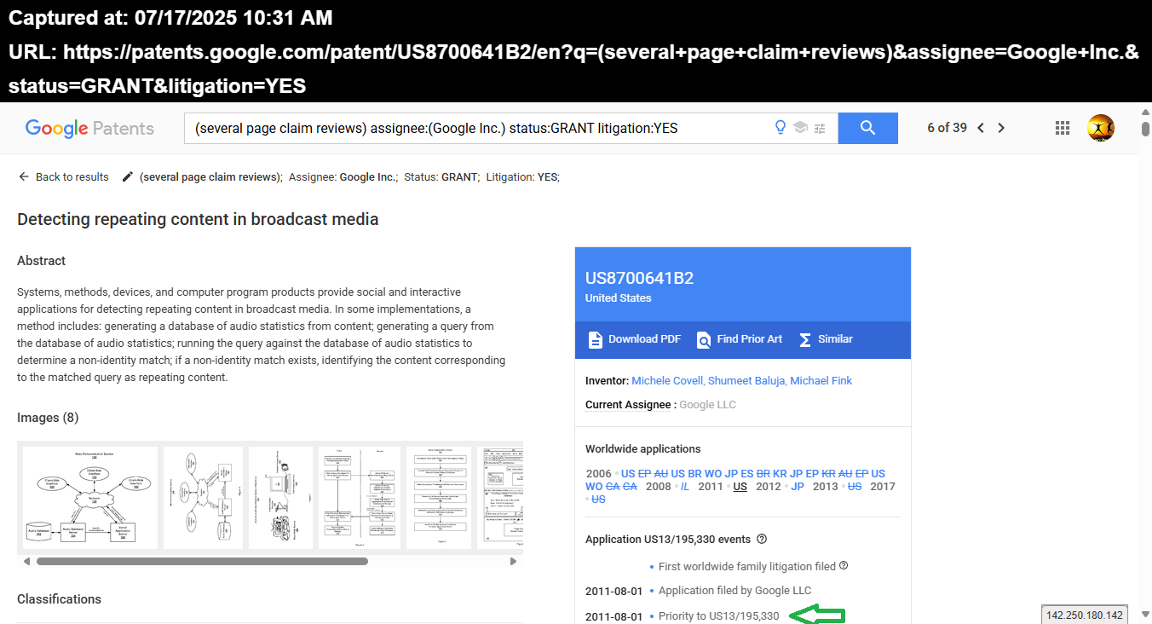
Task: Click the JP application listed under 2012
Action: (x=798, y=486)
